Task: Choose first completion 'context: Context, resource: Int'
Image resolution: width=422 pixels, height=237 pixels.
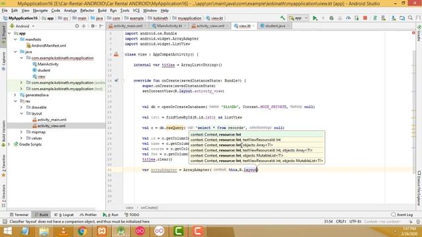Action: tap(256, 134)
